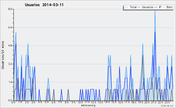The width and height of the screenshot is (176, 108).
Task: Click the light-blue Total legend line swatch
Action: pos(126,7)
